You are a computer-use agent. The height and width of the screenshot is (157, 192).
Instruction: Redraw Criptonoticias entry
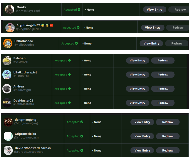168,136
